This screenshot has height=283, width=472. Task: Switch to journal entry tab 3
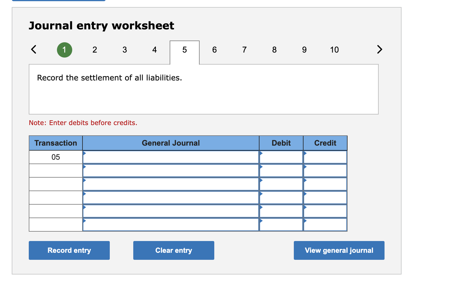click(x=124, y=50)
